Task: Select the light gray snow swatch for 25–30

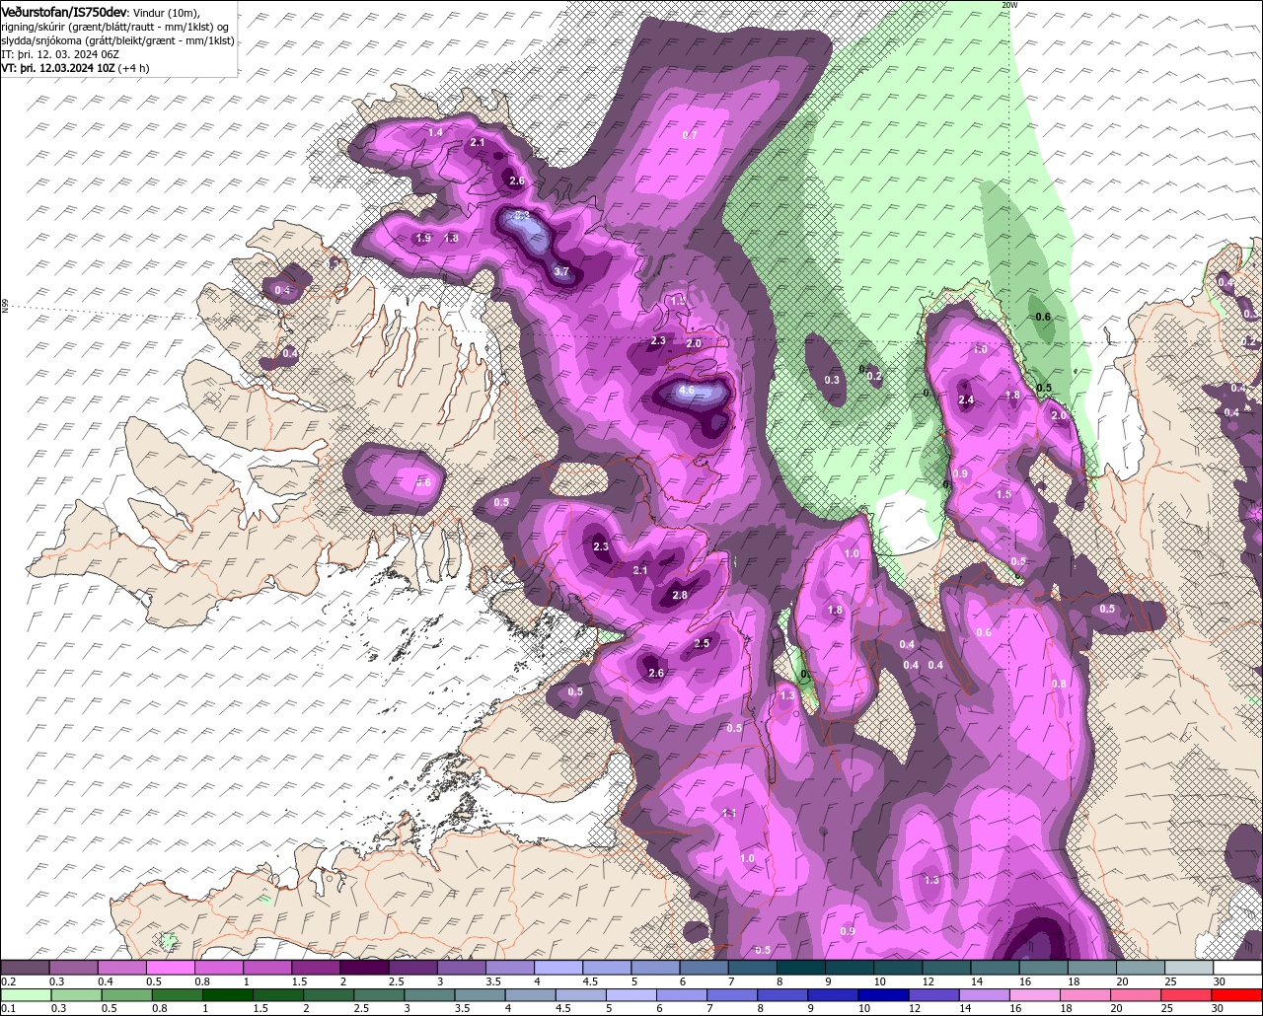Action: tap(1190, 968)
